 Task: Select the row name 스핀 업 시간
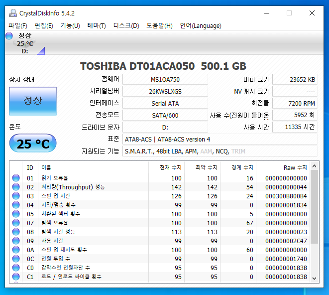coord(56,196)
